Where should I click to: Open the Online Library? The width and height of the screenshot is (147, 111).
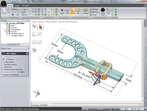(103, 12)
